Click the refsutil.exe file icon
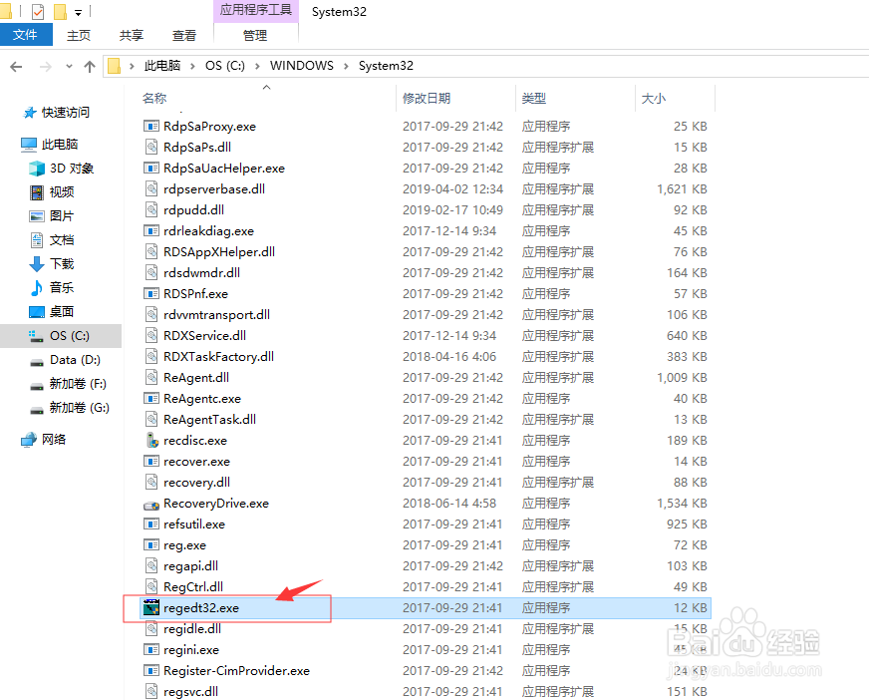The image size is (869, 700). (151, 524)
